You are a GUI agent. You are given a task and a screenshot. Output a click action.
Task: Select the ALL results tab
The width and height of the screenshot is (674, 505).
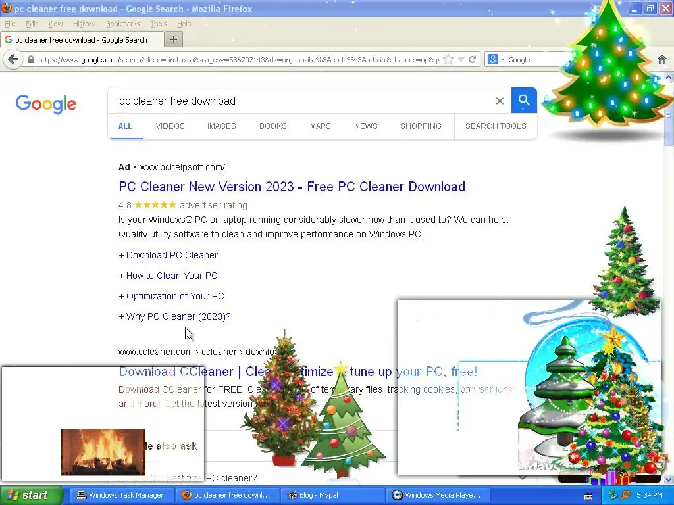coord(125,126)
